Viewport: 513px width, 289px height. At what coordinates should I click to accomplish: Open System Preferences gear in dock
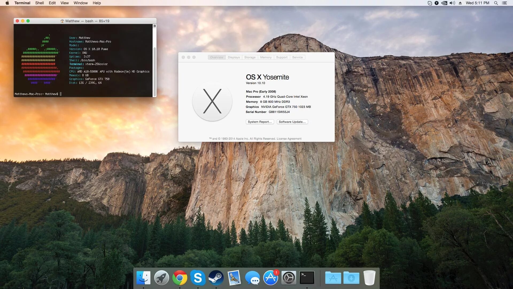pos(289,278)
